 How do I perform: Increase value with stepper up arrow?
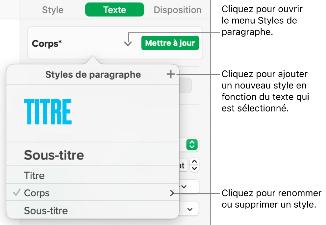pyautogui.click(x=195, y=162)
